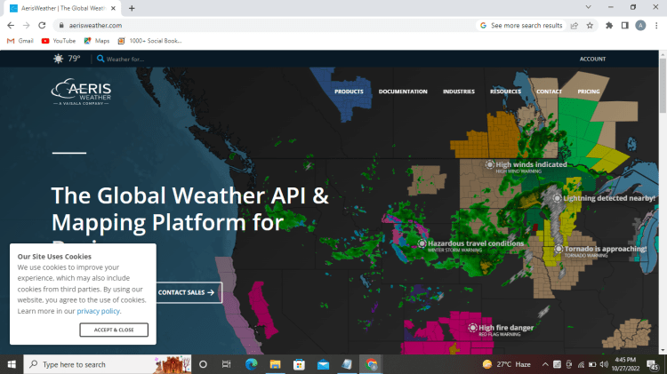The height and width of the screenshot is (374, 667).
Task: Open the RESOURCES menu
Action: coord(505,92)
